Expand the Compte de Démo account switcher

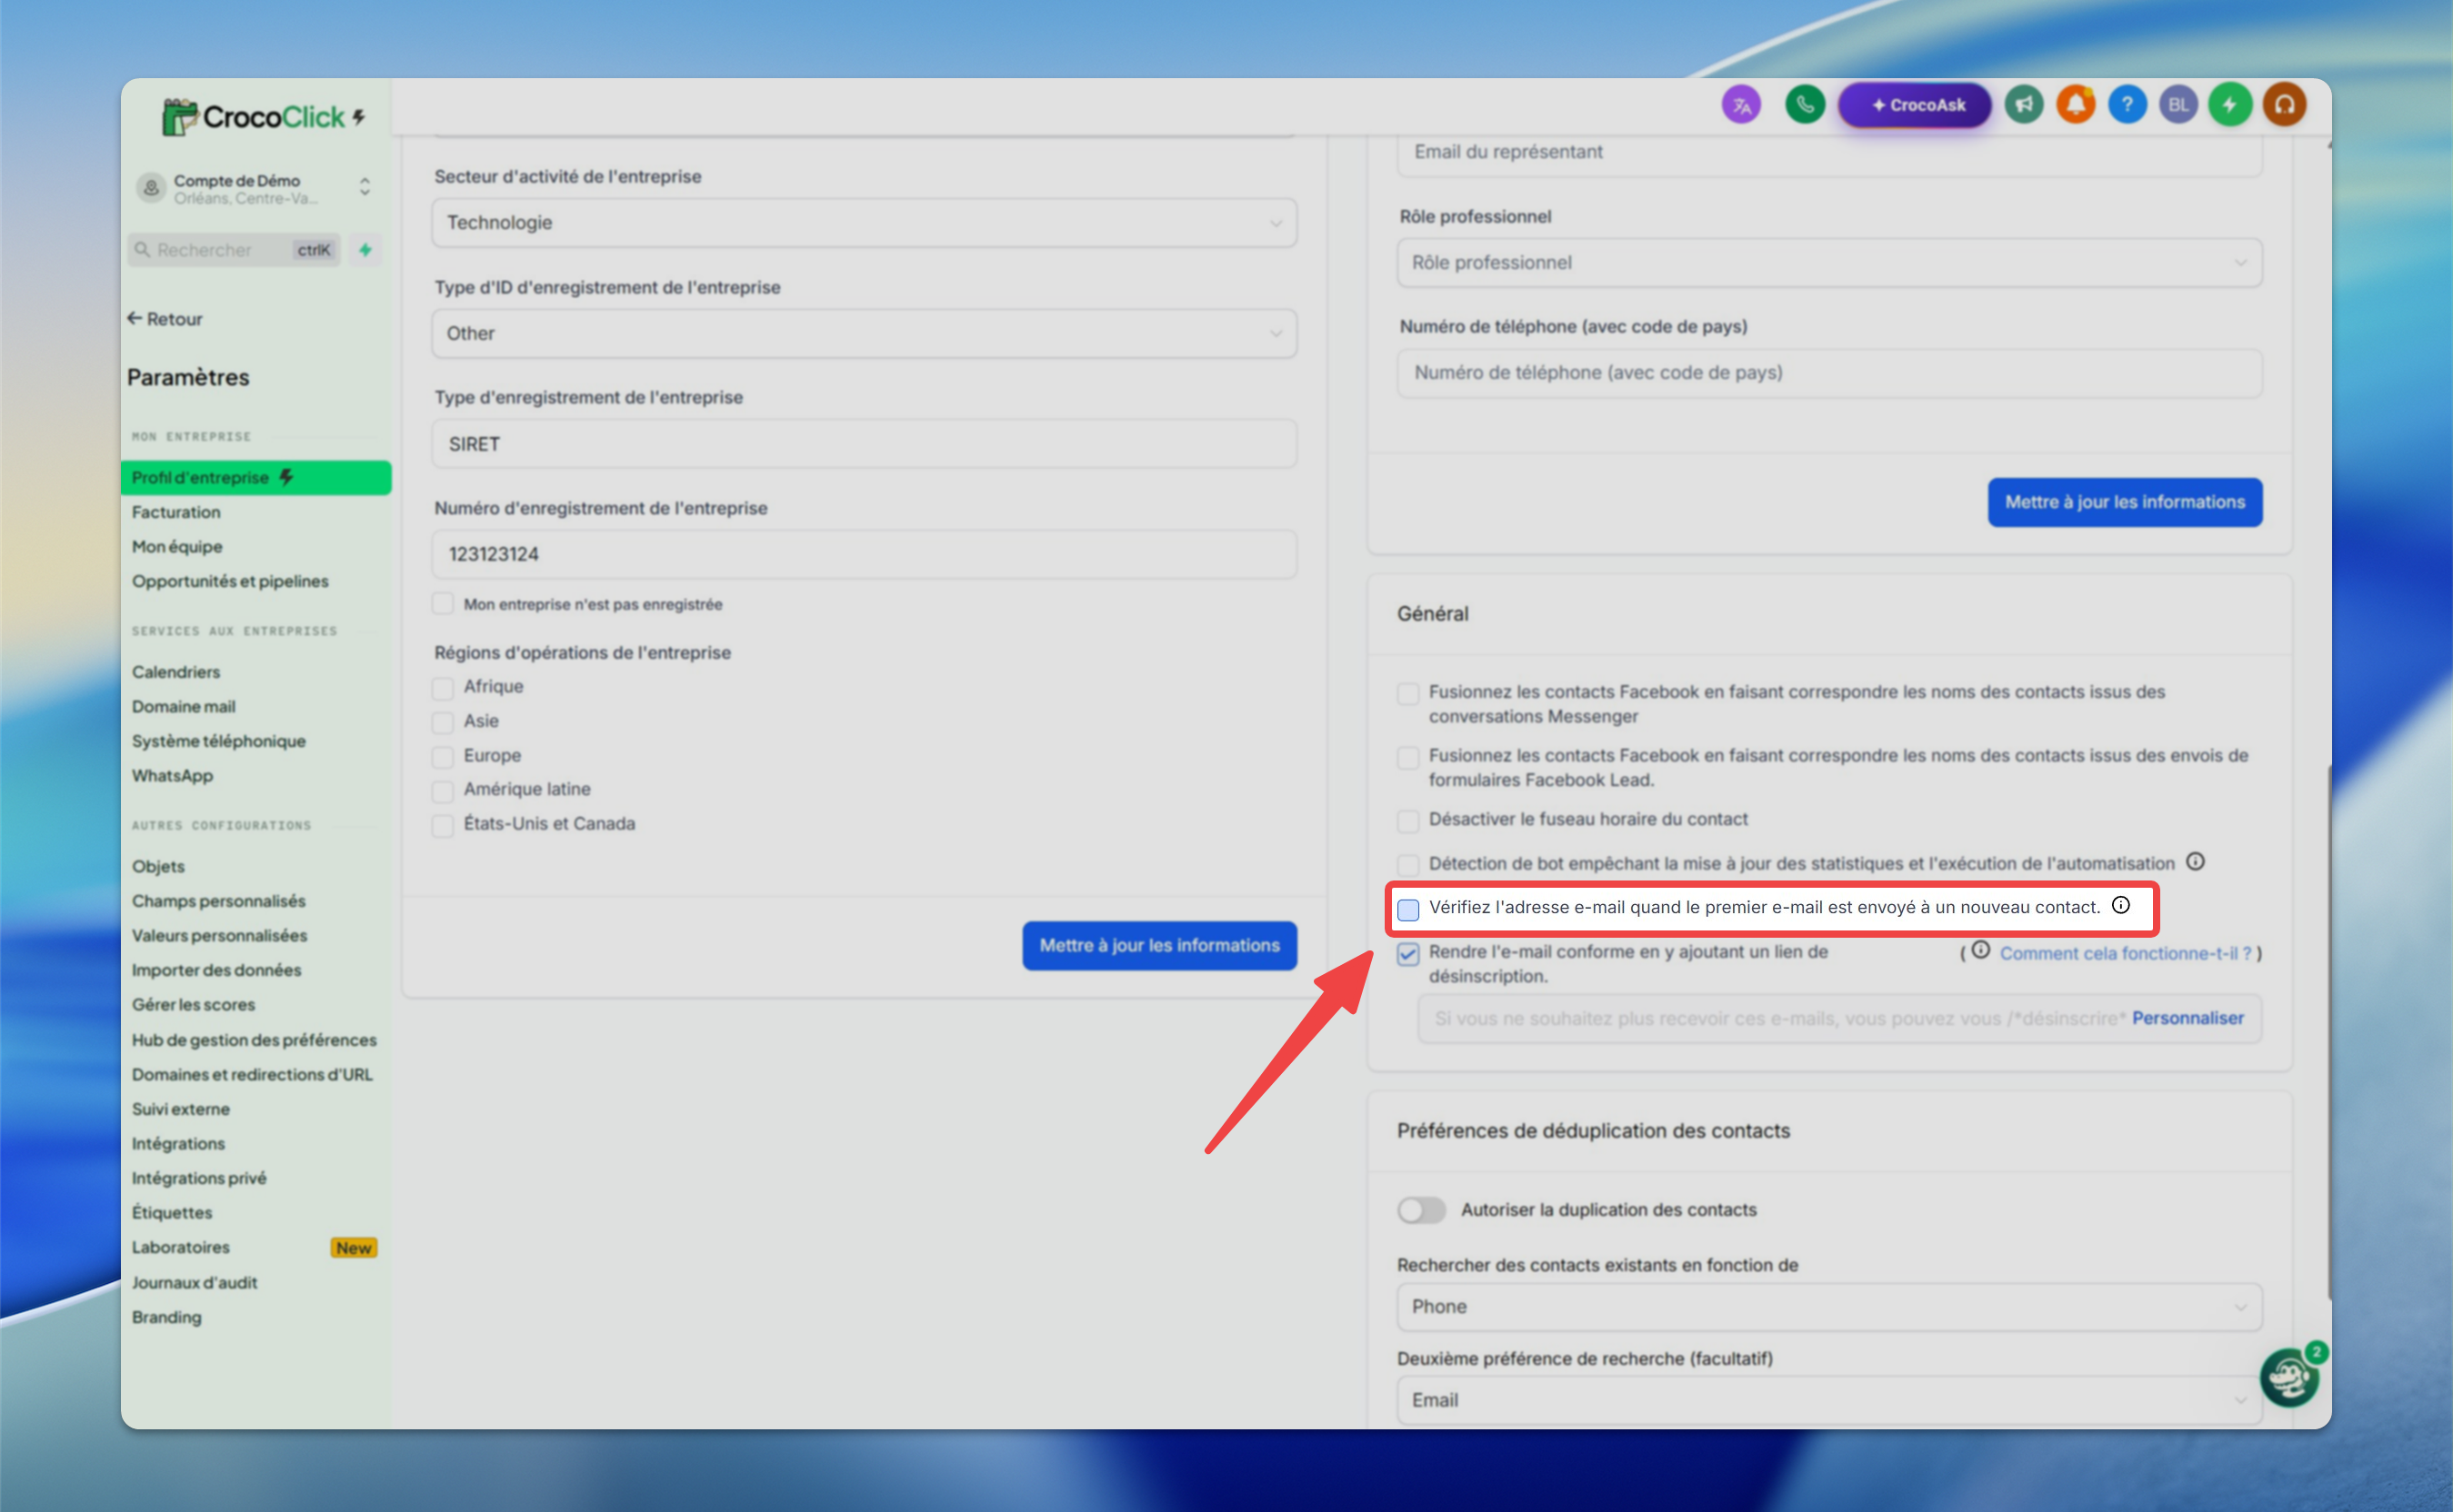click(x=365, y=187)
